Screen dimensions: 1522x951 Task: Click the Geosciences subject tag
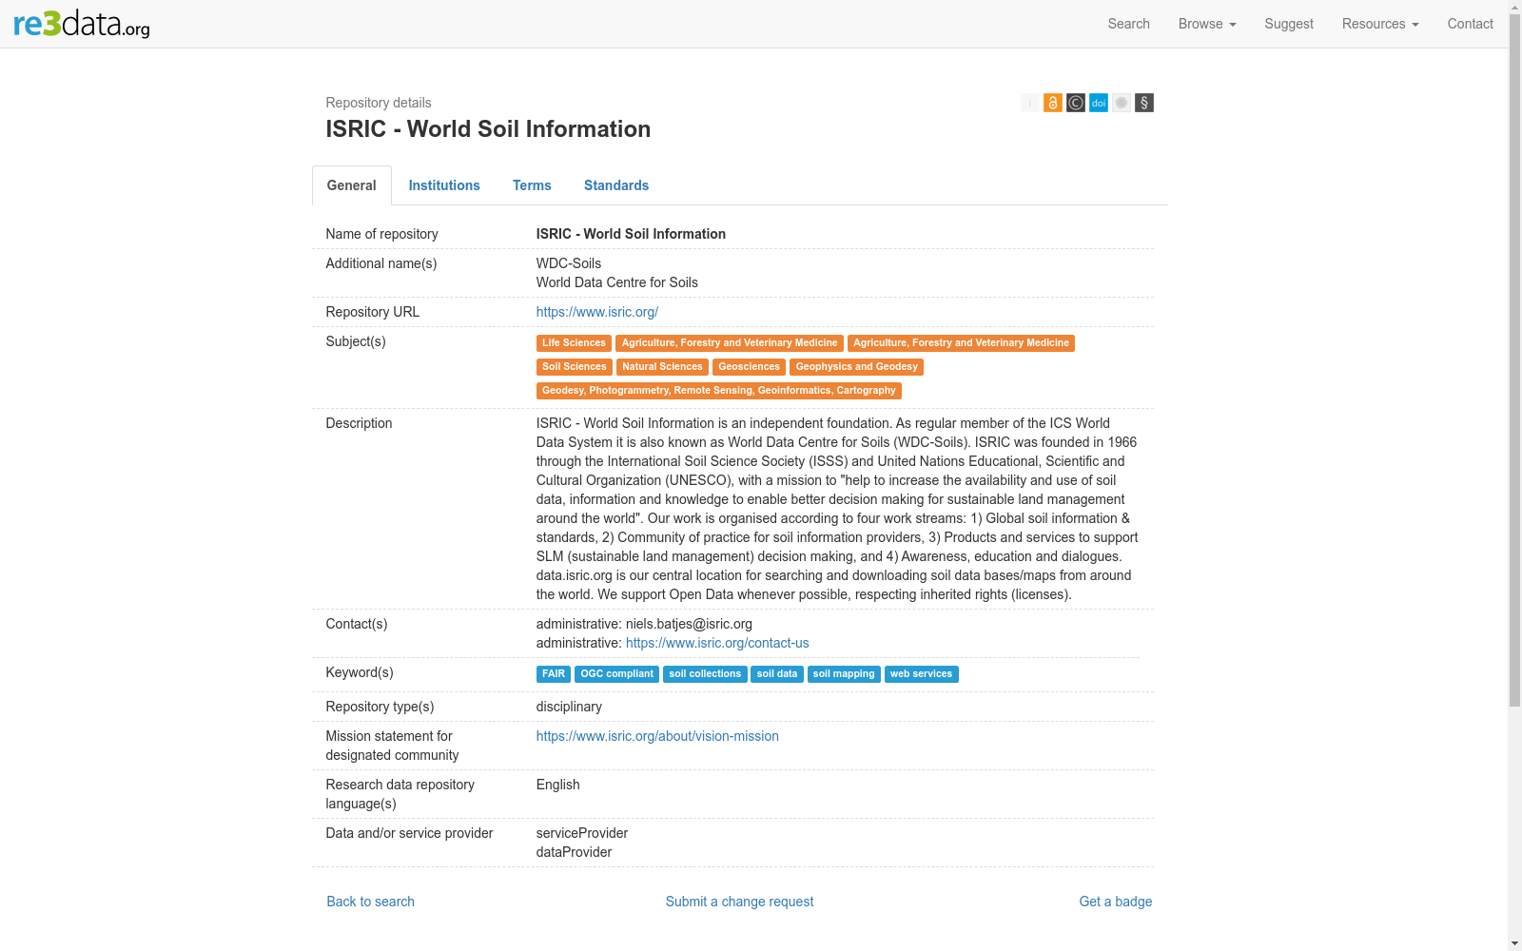pos(750,367)
